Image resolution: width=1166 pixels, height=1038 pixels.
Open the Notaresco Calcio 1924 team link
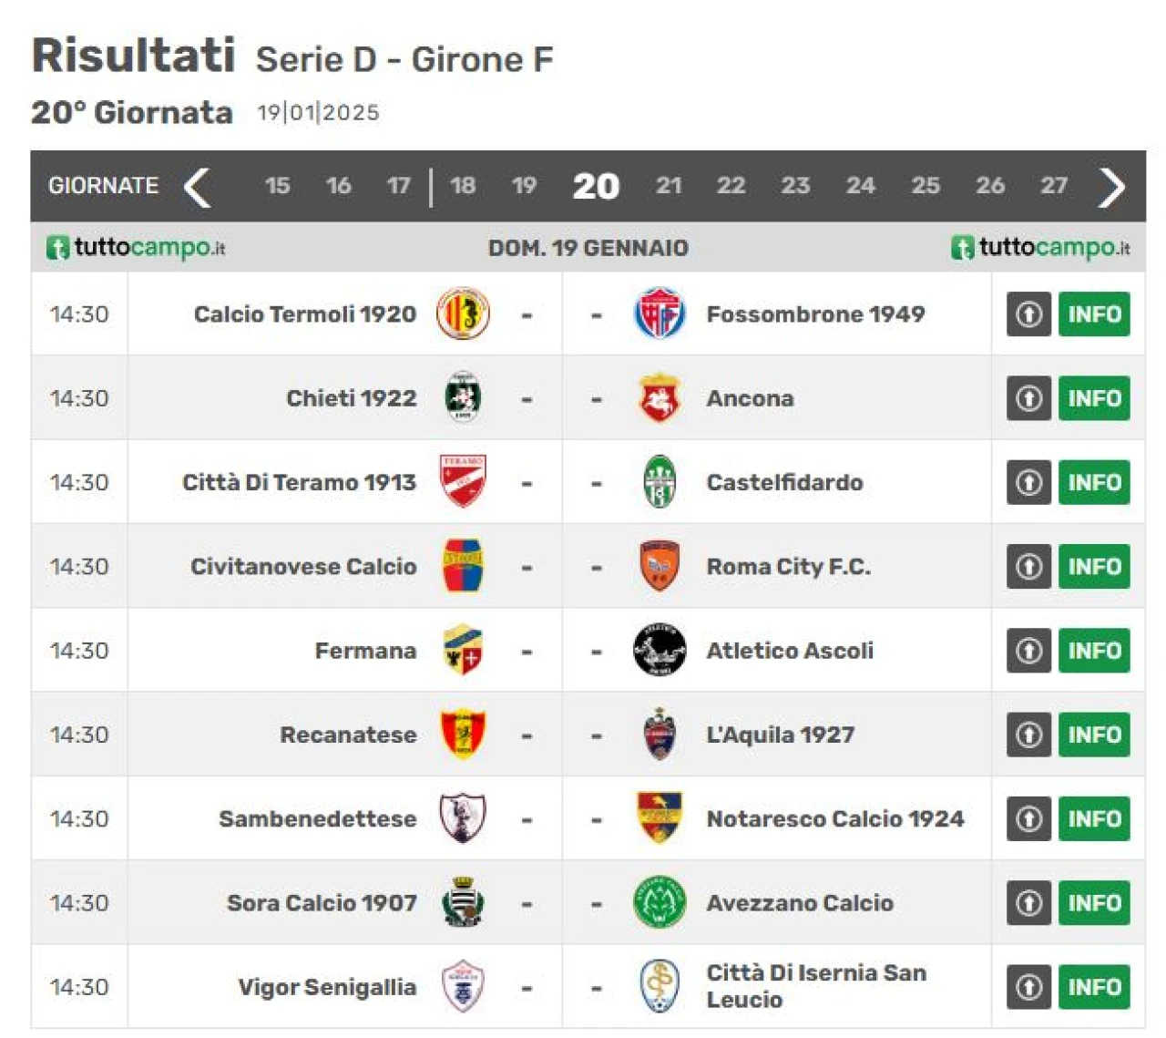835,818
